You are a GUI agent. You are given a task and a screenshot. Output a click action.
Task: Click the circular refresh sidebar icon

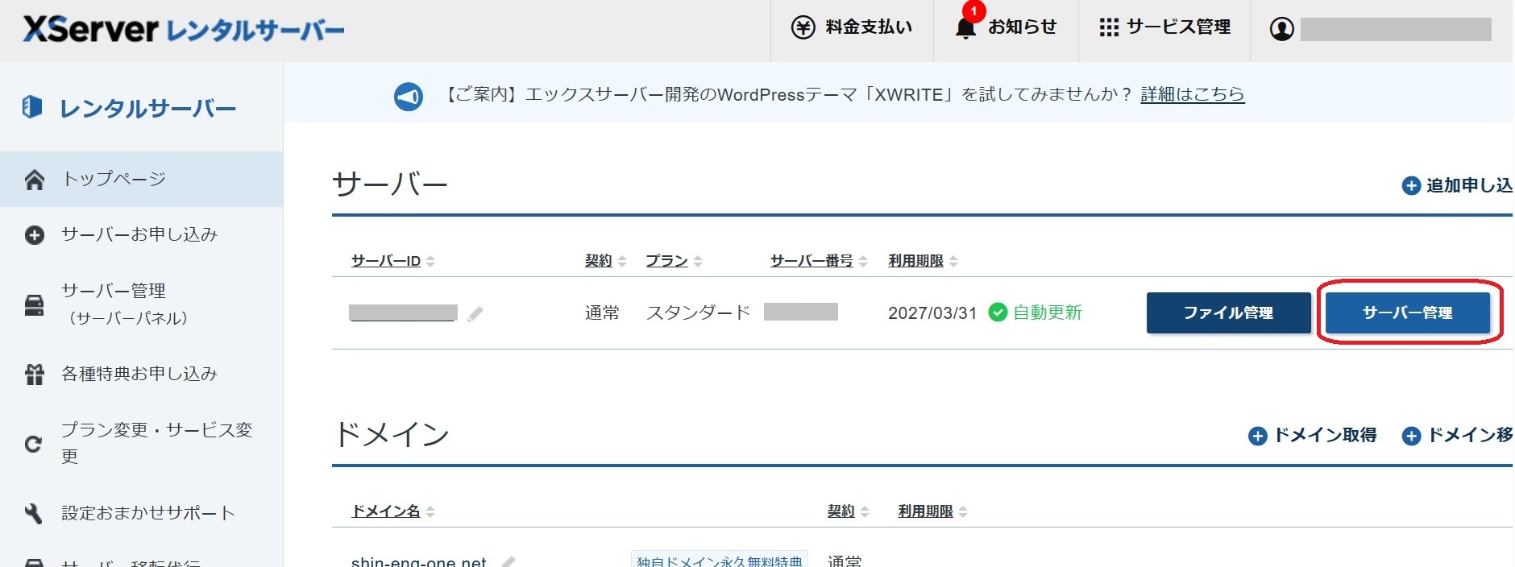pyautogui.click(x=33, y=444)
